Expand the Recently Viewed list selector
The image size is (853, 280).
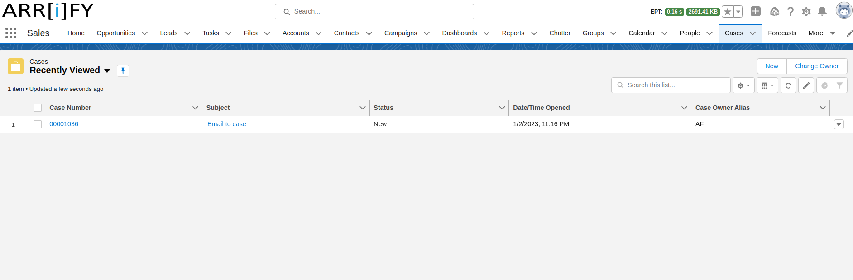[107, 71]
